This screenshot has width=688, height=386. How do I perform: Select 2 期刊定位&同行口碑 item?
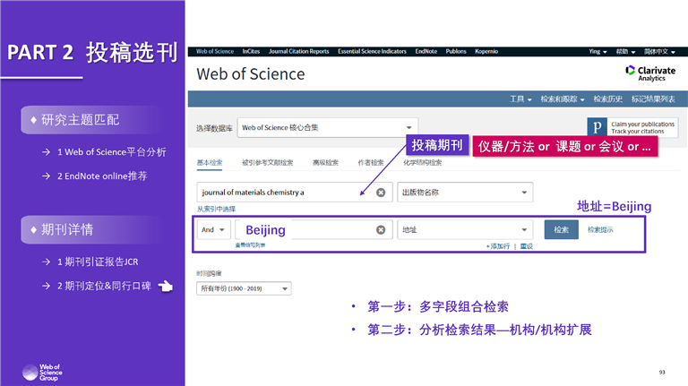[104, 286]
